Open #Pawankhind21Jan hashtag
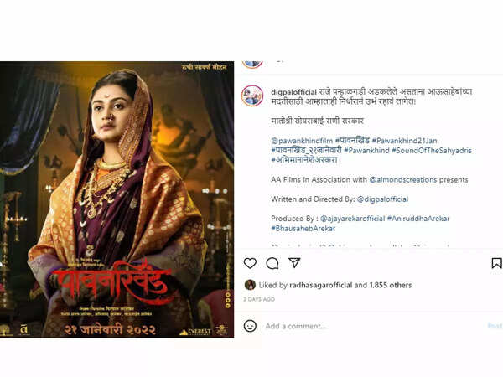Viewport: 503px width, 377px height. tap(404, 141)
